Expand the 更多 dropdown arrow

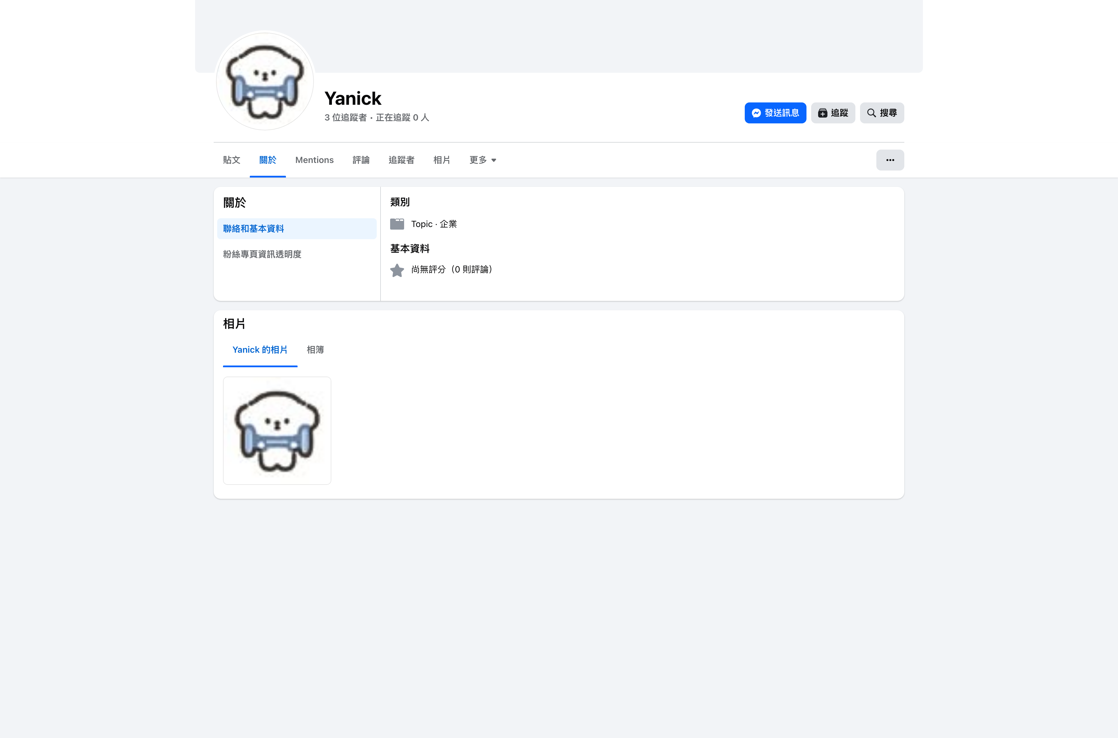click(493, 161)
